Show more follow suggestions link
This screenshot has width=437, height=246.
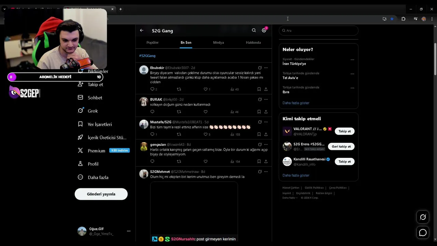(296, 175)
